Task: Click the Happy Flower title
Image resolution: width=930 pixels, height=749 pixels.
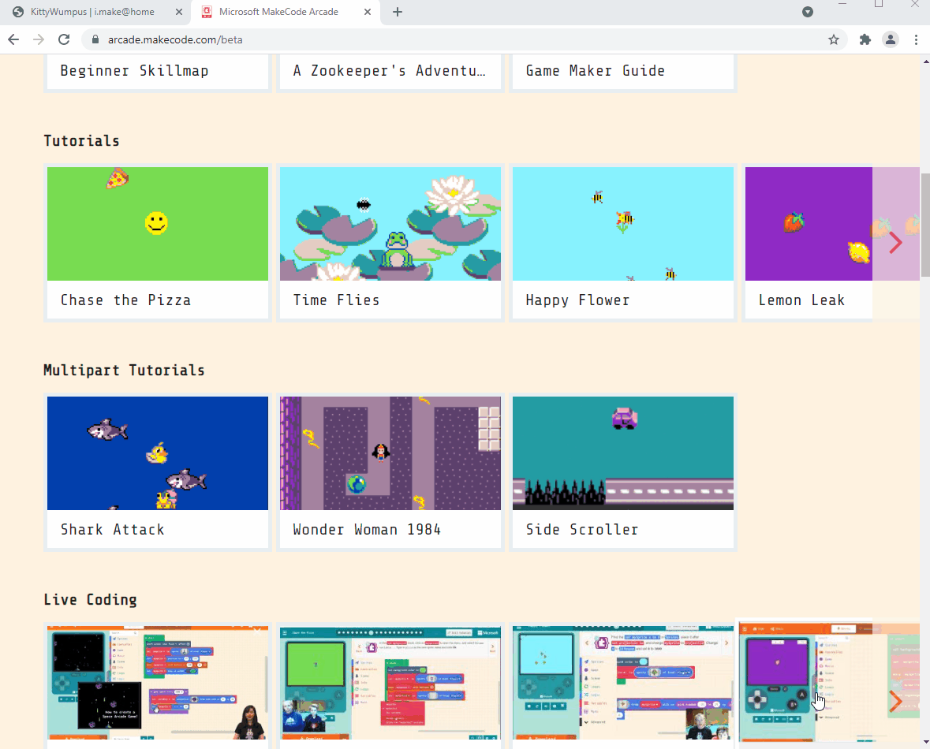Action: click(577, 300)
